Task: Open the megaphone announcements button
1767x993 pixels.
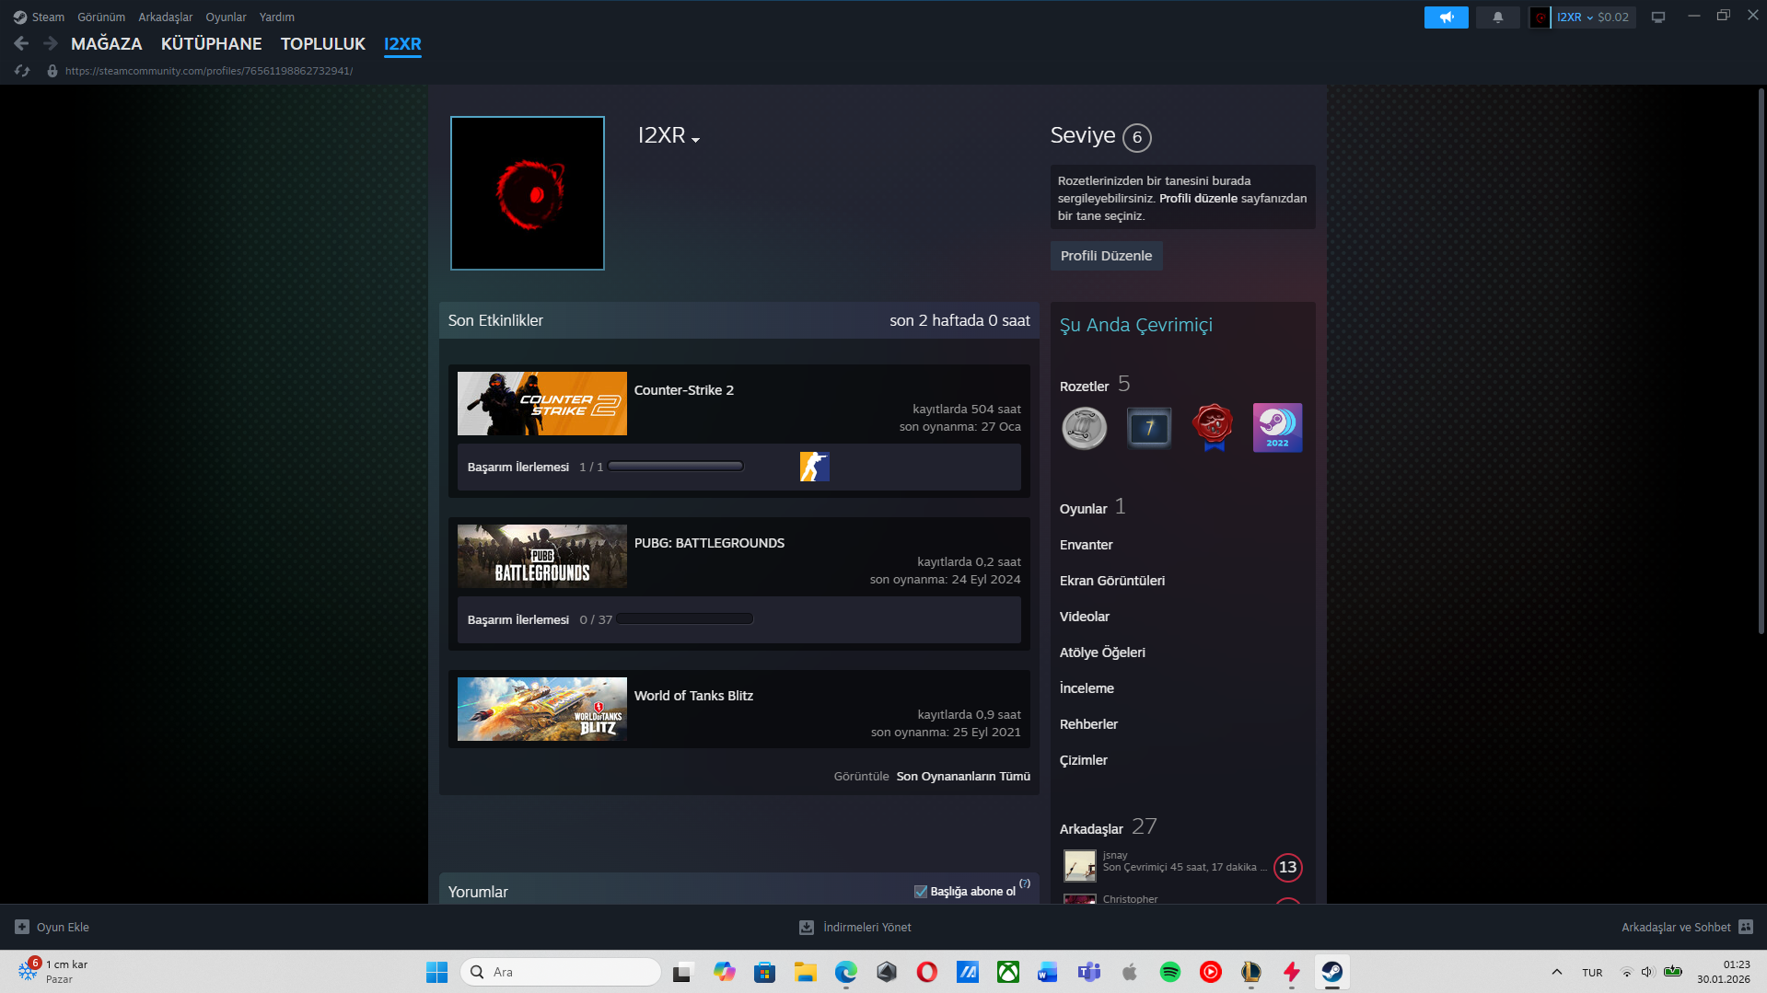Action: (1446, 17)
